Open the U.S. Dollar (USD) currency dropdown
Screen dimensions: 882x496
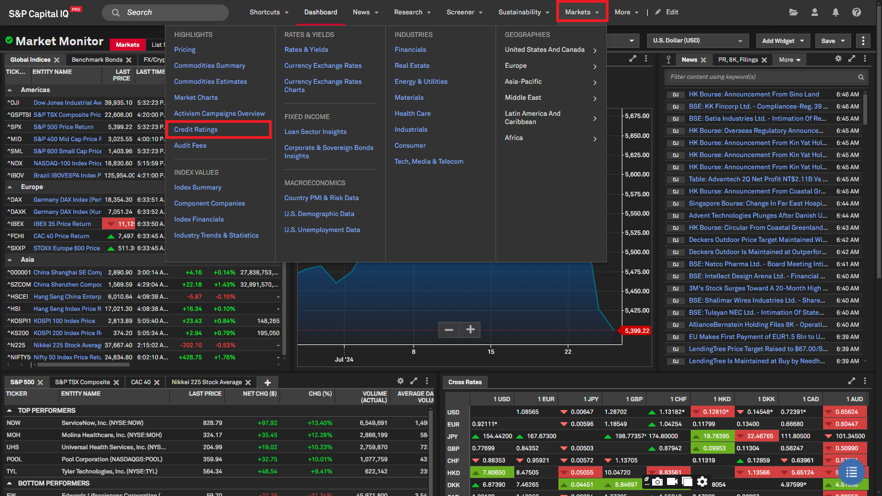pyautogui.click(x=697, y=41)
